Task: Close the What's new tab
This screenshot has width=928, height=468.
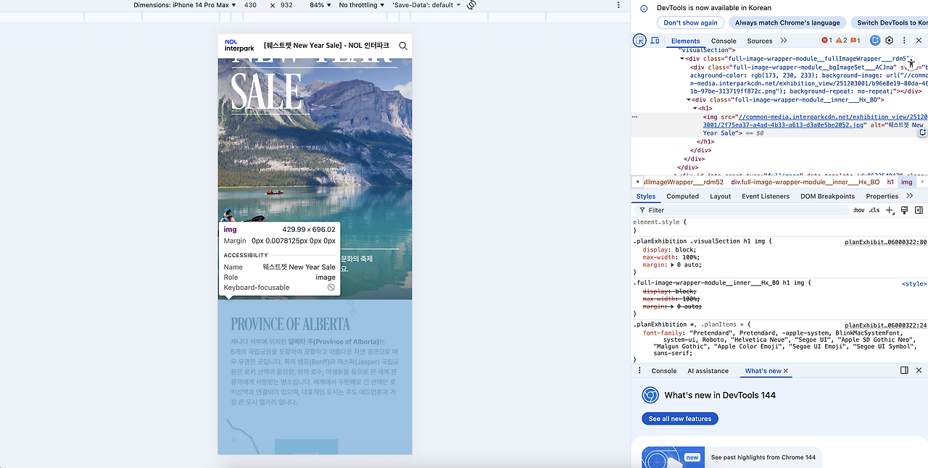Action: [786, 371]
